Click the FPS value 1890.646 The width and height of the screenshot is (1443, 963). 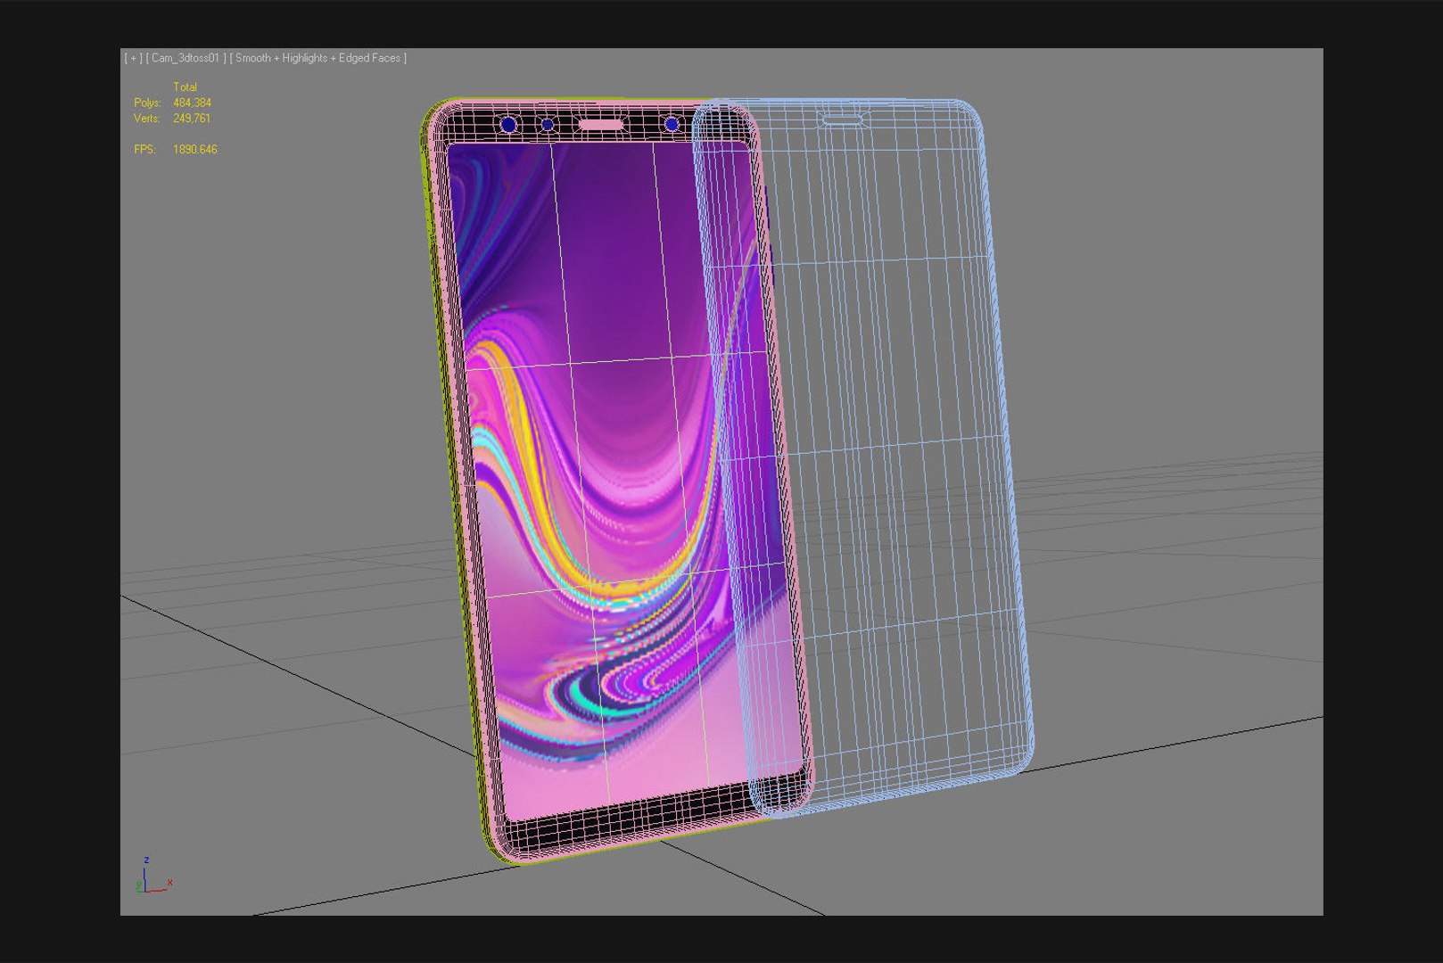tap(195, 149)
